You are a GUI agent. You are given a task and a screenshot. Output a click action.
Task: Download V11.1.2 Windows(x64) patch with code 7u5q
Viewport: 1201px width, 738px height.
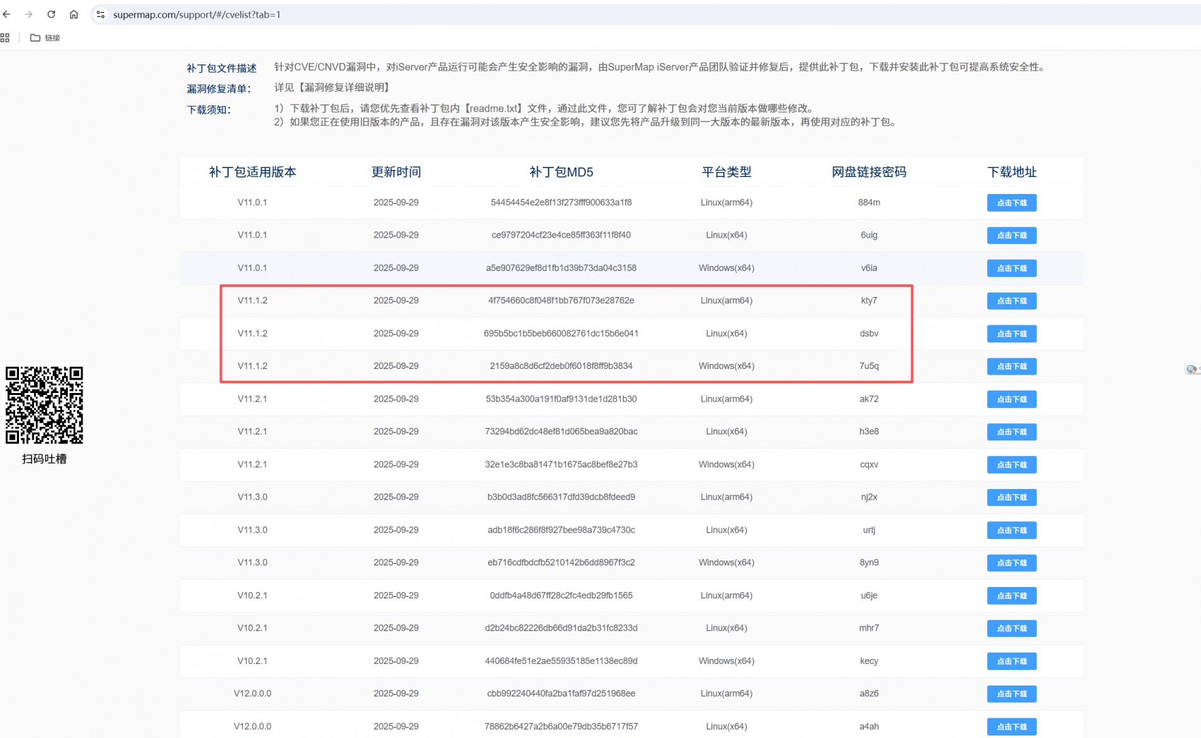tap(1011, 366)
